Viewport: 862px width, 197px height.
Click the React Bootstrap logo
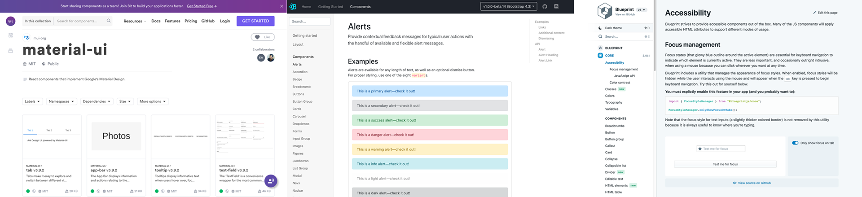click(x=293, y=6)
